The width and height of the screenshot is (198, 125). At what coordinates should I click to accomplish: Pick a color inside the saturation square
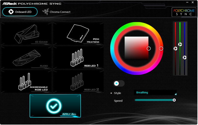click(x=136, y=48)
